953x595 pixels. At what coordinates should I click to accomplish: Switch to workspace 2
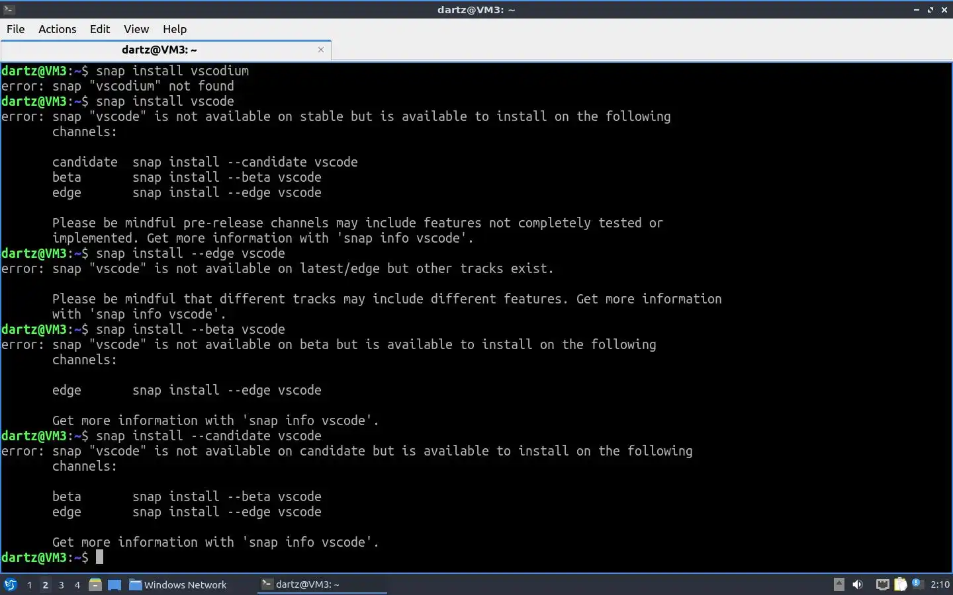pyautogui.click(x=45, y=584)
